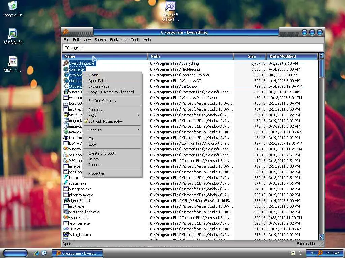Choose Rename from context menu
This screenshot has height=258, width=345.
(112, 165)
